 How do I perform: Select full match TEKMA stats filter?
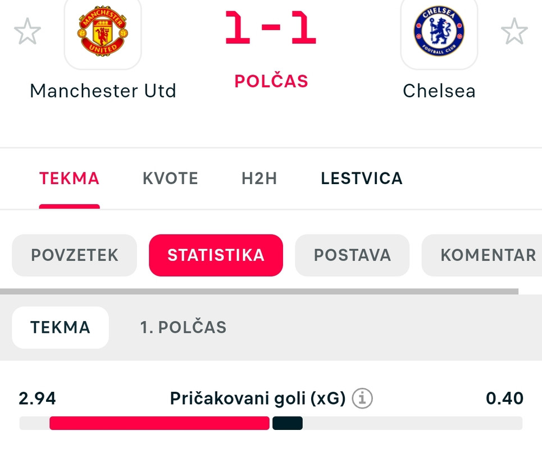tap(61, 327)
